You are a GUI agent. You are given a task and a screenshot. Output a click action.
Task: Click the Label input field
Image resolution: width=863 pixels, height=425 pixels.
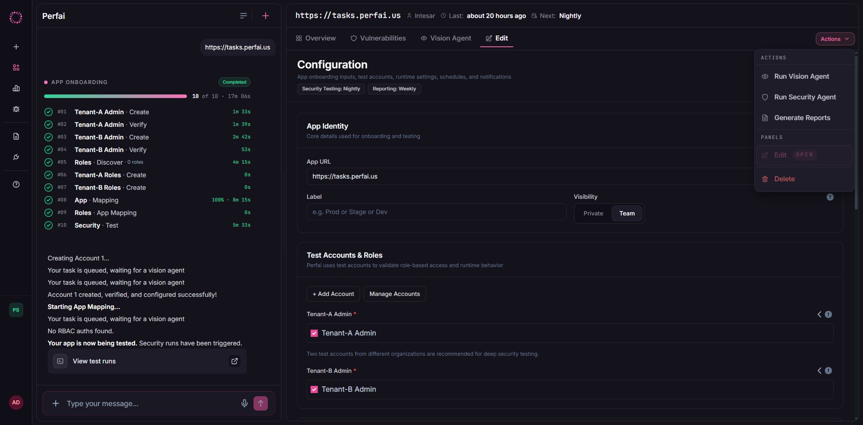coord(436,212)
